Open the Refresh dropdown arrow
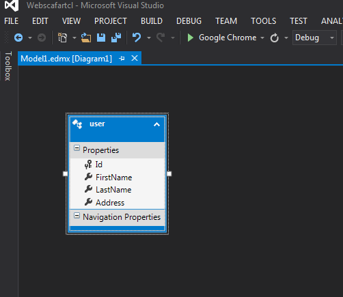The width and height of the screenshot is (343, 297). [286, 38]
